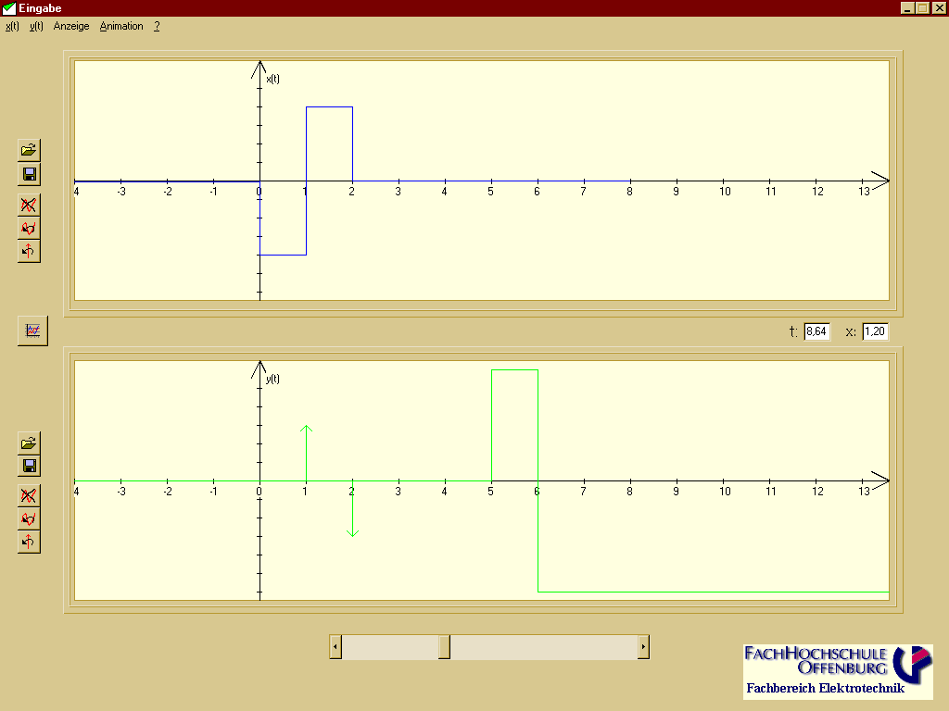Image resolution: width=949 pixels, height=711 pixels.
Task: Click the y(t) impulse arrow icon
Action: [29, 542]
